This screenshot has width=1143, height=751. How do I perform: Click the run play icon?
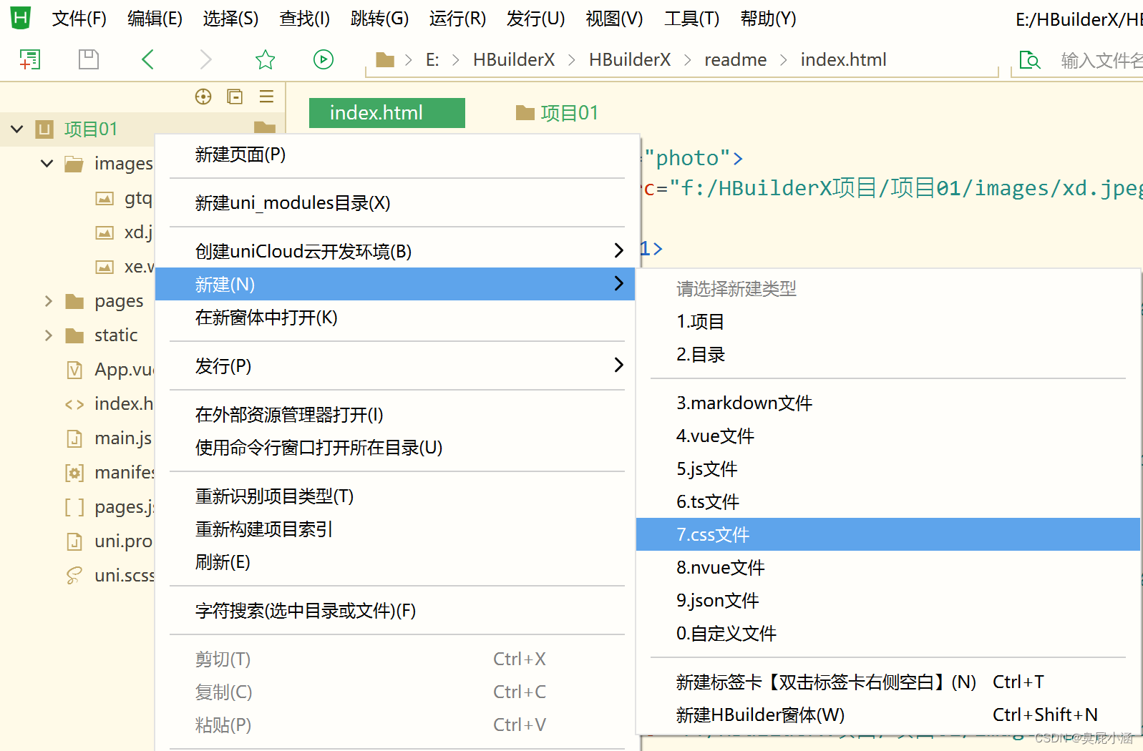click(324, 59)
